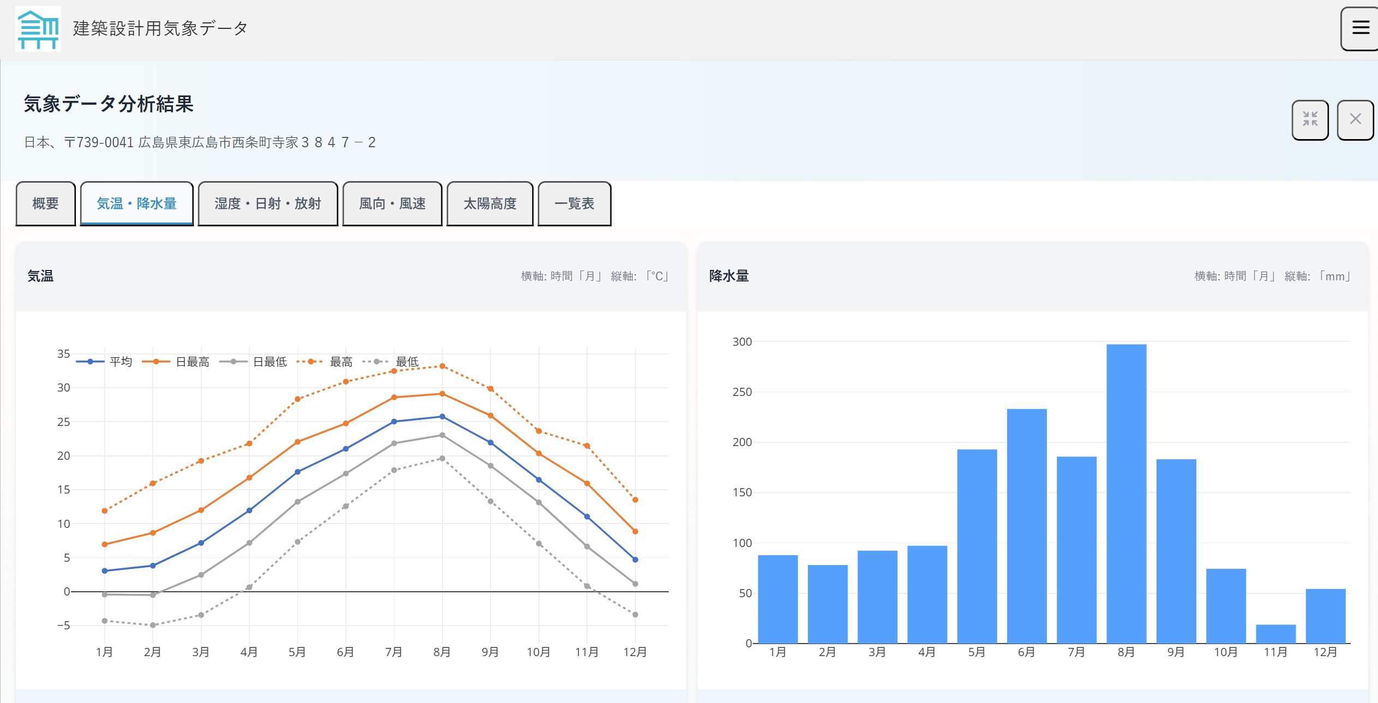Click the building logo icon in header
The image size is (1378, 703).
pos(38,29)
